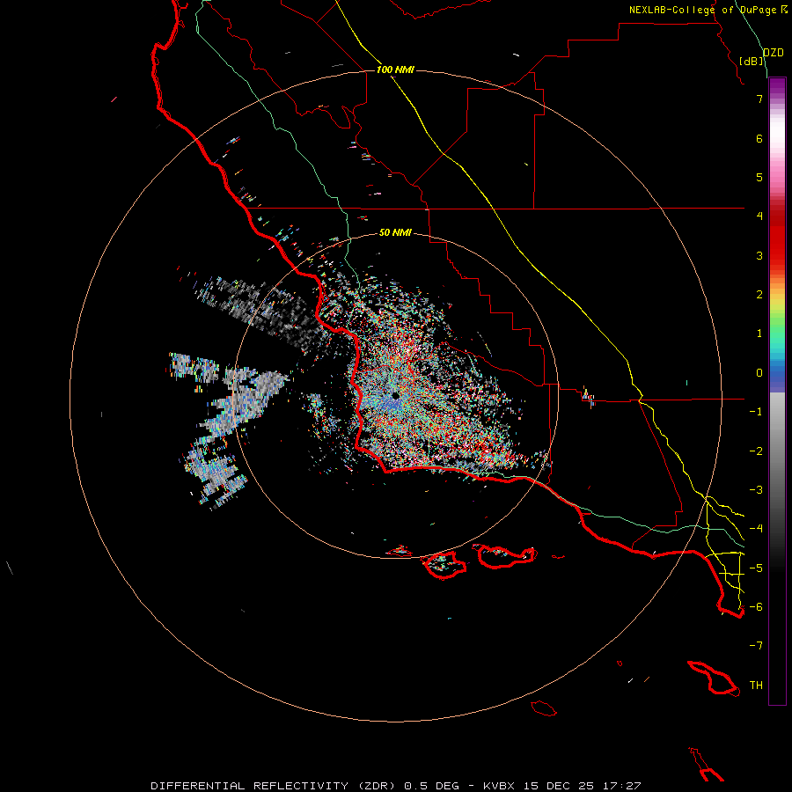Click the 3 value on the color scale

[759, 255]
